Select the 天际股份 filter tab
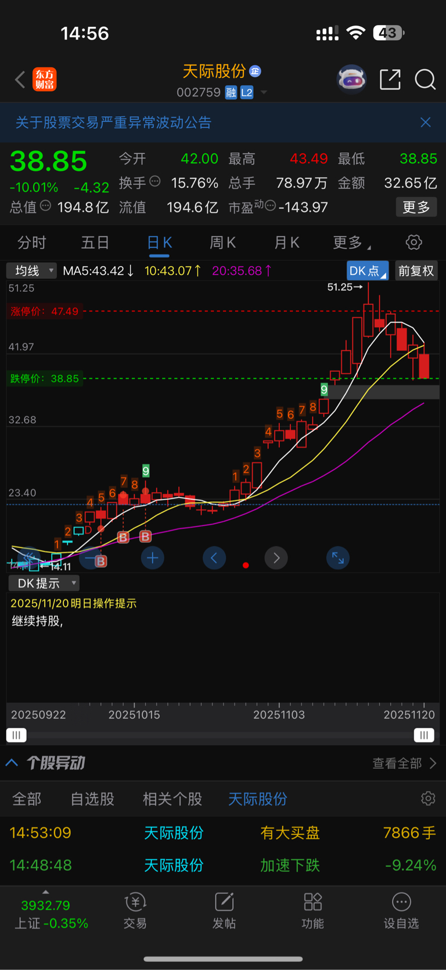The width and height of the screenshot is (446, 970). 258,799
